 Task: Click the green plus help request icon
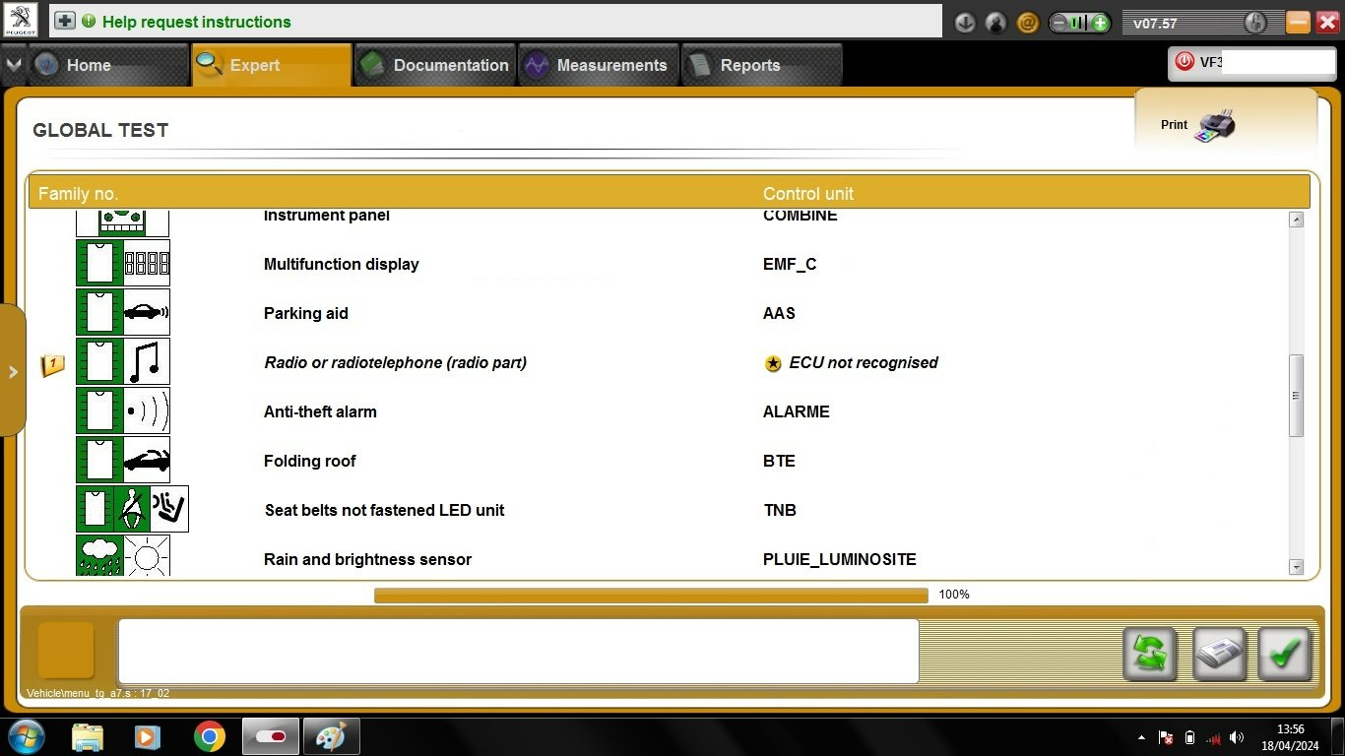point(65,21)
